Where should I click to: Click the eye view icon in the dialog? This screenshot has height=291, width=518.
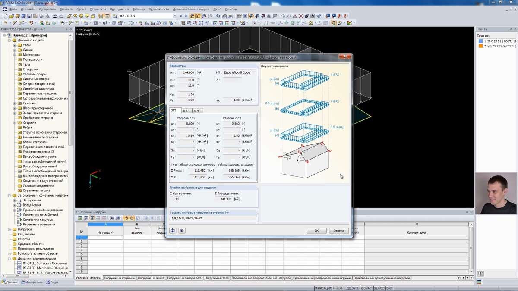point(182,231)
